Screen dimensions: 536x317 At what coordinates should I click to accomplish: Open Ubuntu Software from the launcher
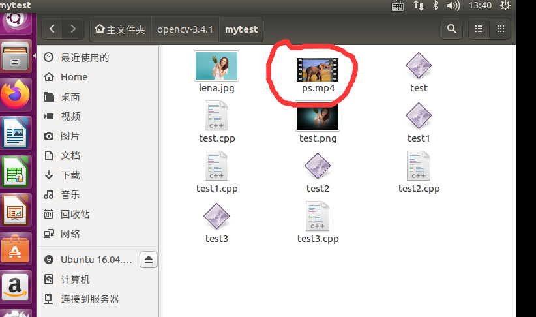16,249
